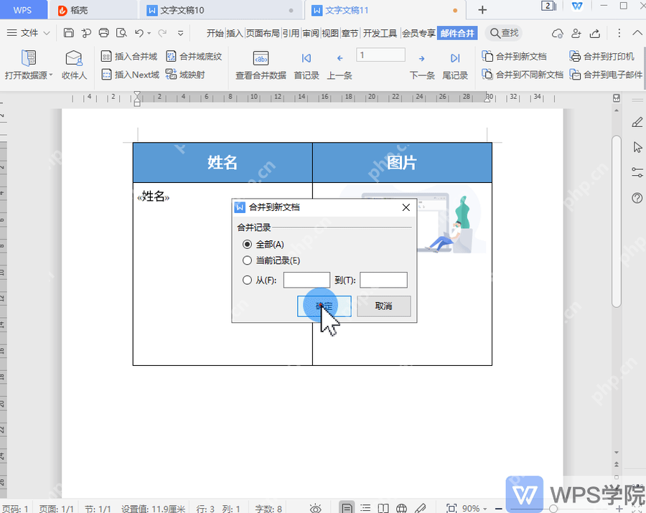The width and height of the screenshot is (646, 513).
Task: Expand quick access toolbar customize arrow
Action: pos(180,33)
